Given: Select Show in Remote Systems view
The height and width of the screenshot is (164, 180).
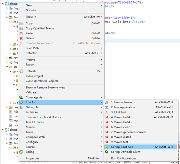Looking at the screenshot, I should 61,88.
